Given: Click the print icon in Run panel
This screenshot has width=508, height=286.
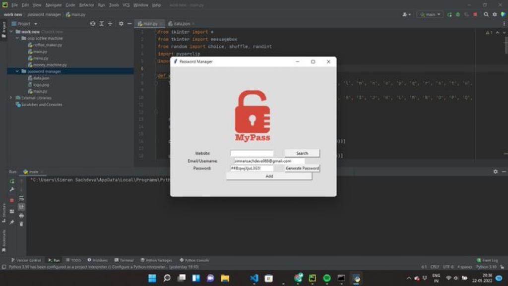Looking at the screenshot, I should [21, 216].
